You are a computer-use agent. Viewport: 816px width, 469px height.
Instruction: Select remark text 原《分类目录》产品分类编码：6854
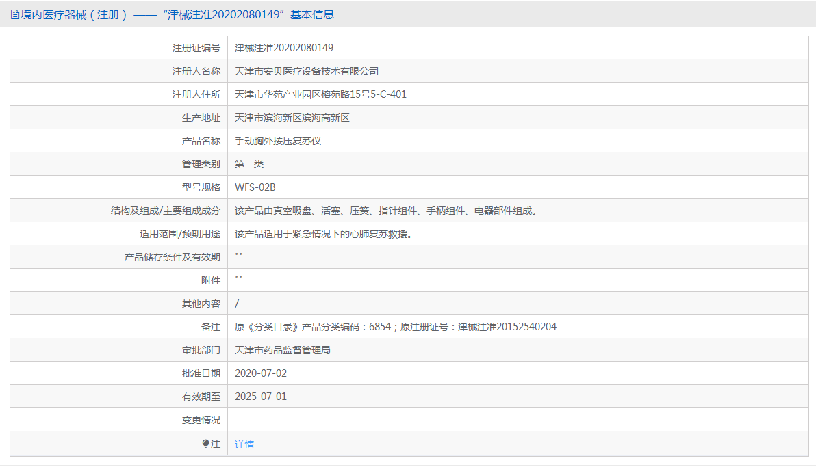coord(313,327)
